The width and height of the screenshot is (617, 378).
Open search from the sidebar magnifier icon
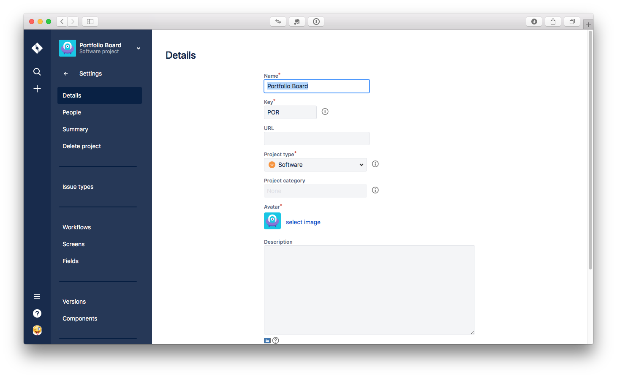[37, 72]
